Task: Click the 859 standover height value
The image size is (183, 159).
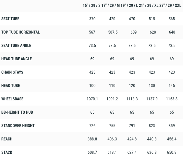Action: (x=172, y=126)
